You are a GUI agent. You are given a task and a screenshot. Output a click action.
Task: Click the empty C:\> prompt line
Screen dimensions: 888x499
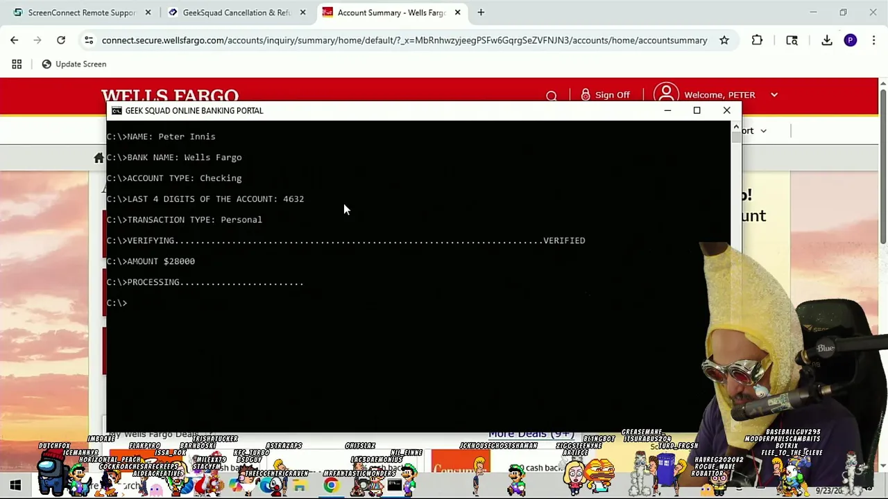[117, 303]
